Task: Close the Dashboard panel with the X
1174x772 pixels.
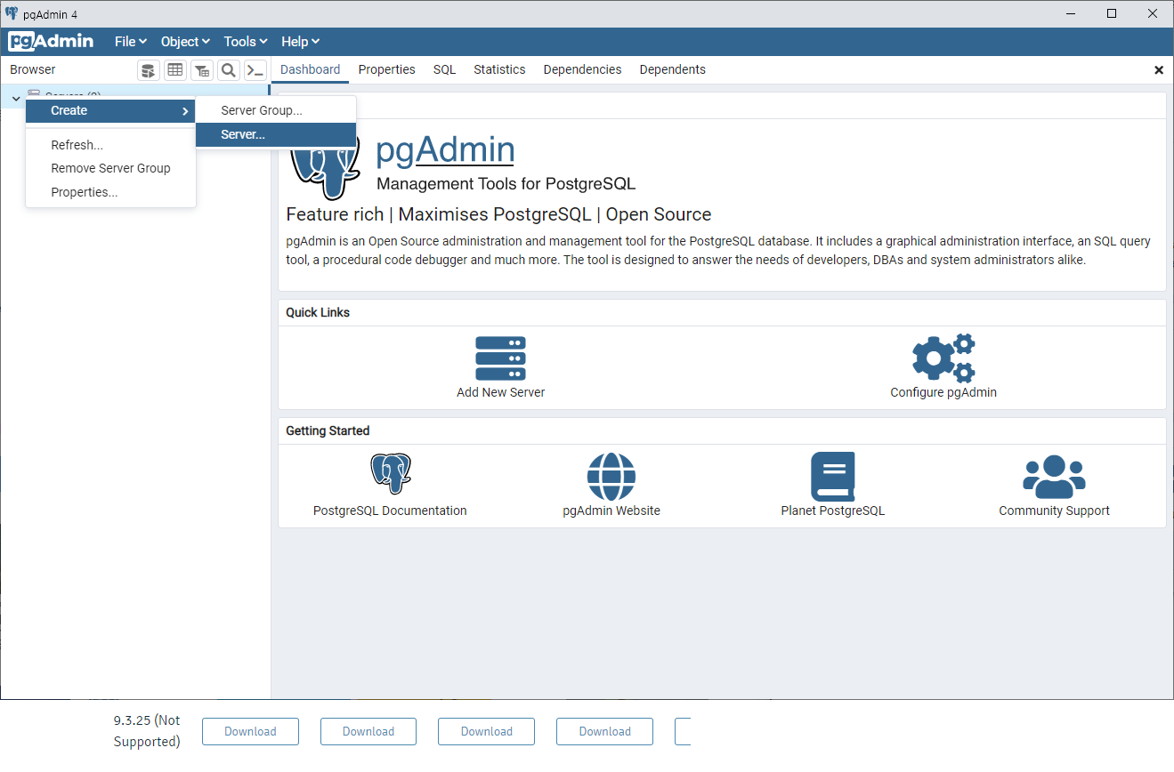Action: [1159, 69]
